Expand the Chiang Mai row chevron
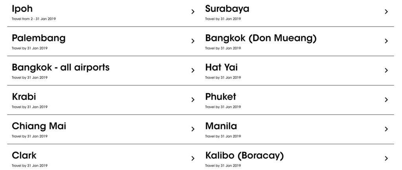This screenshot has height=170, width=402. [x=193, y=129]
